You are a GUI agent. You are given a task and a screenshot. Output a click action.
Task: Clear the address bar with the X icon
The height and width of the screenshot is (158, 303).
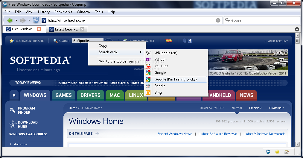tap(218, 20)
